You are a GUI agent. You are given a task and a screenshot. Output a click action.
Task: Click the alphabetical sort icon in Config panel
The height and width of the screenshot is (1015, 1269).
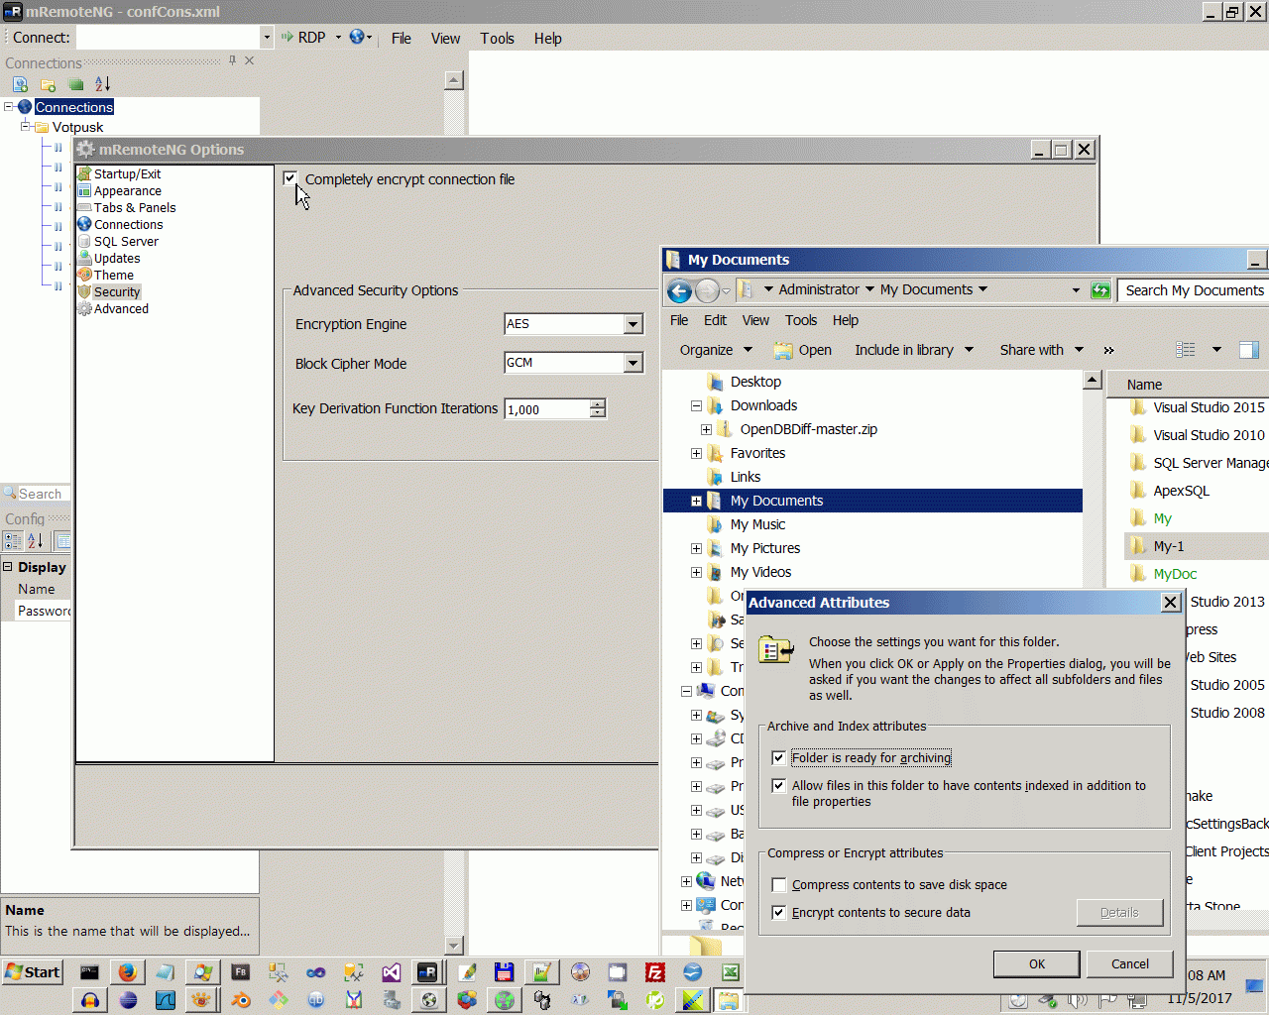click(x=36, y=541)
